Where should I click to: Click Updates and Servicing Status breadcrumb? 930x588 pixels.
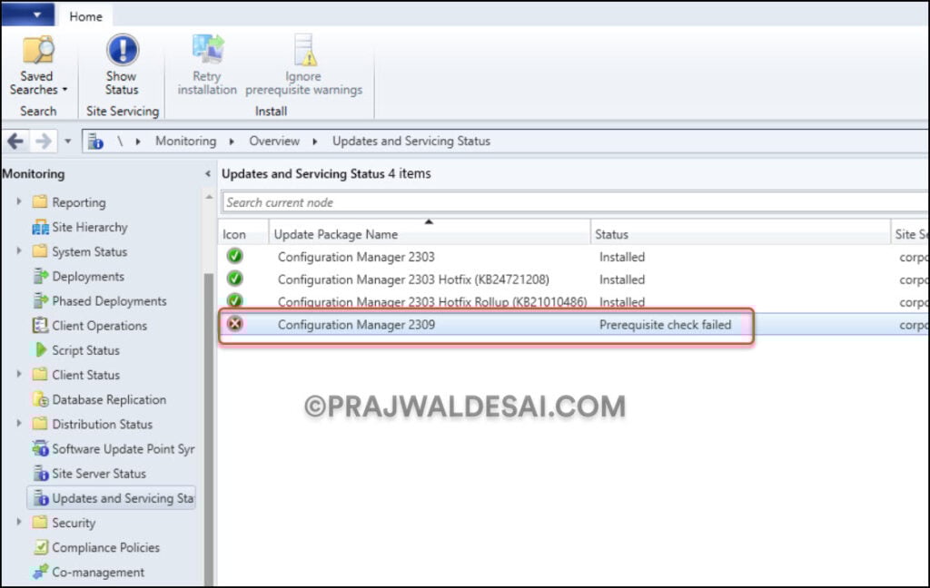point(411,141)
